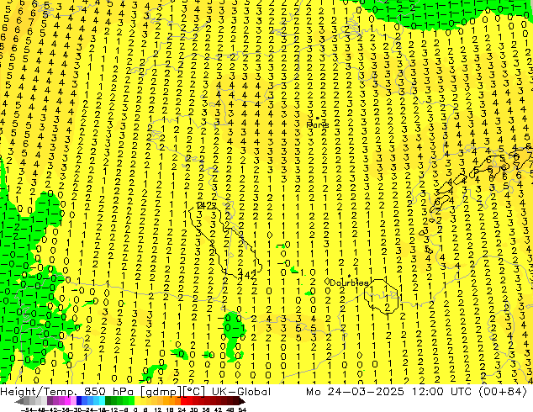Pick the yellow swatch above the 0 label

(x=137, y=401)
